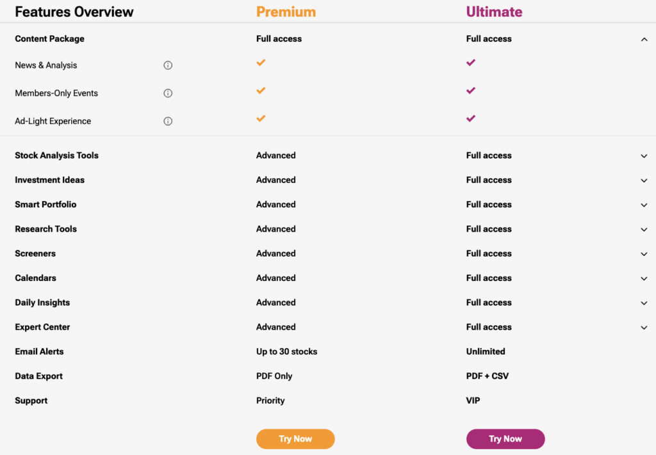Viewport: 656px width, 455px height.
Task: Expand the Expert Center row
Action: click(644, 328)
